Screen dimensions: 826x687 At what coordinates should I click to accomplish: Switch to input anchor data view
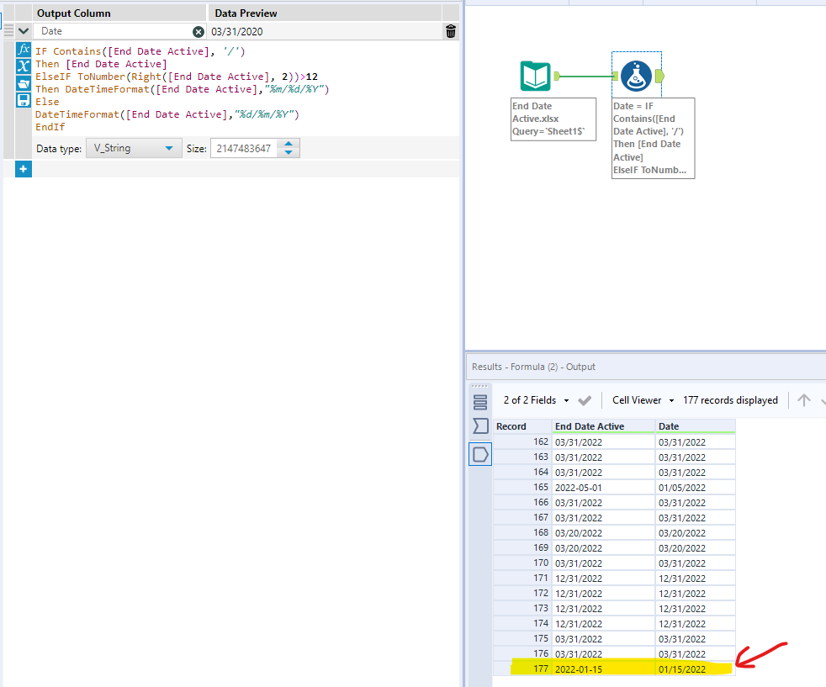pyautogui.click(x=480, y=426)
